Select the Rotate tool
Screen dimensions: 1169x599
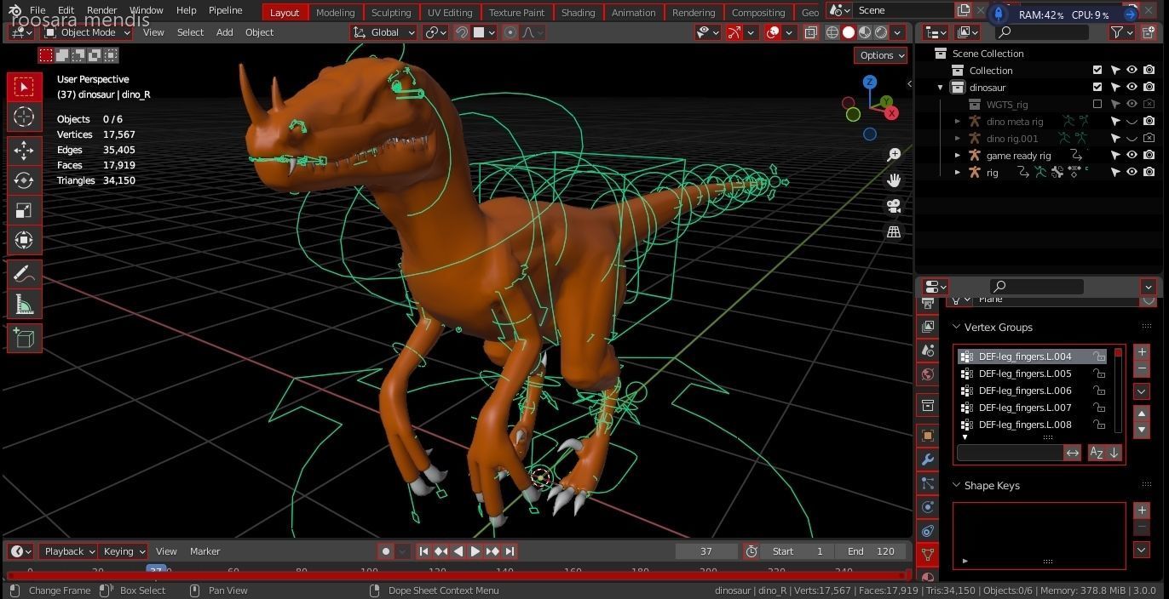tap(24, 180)
